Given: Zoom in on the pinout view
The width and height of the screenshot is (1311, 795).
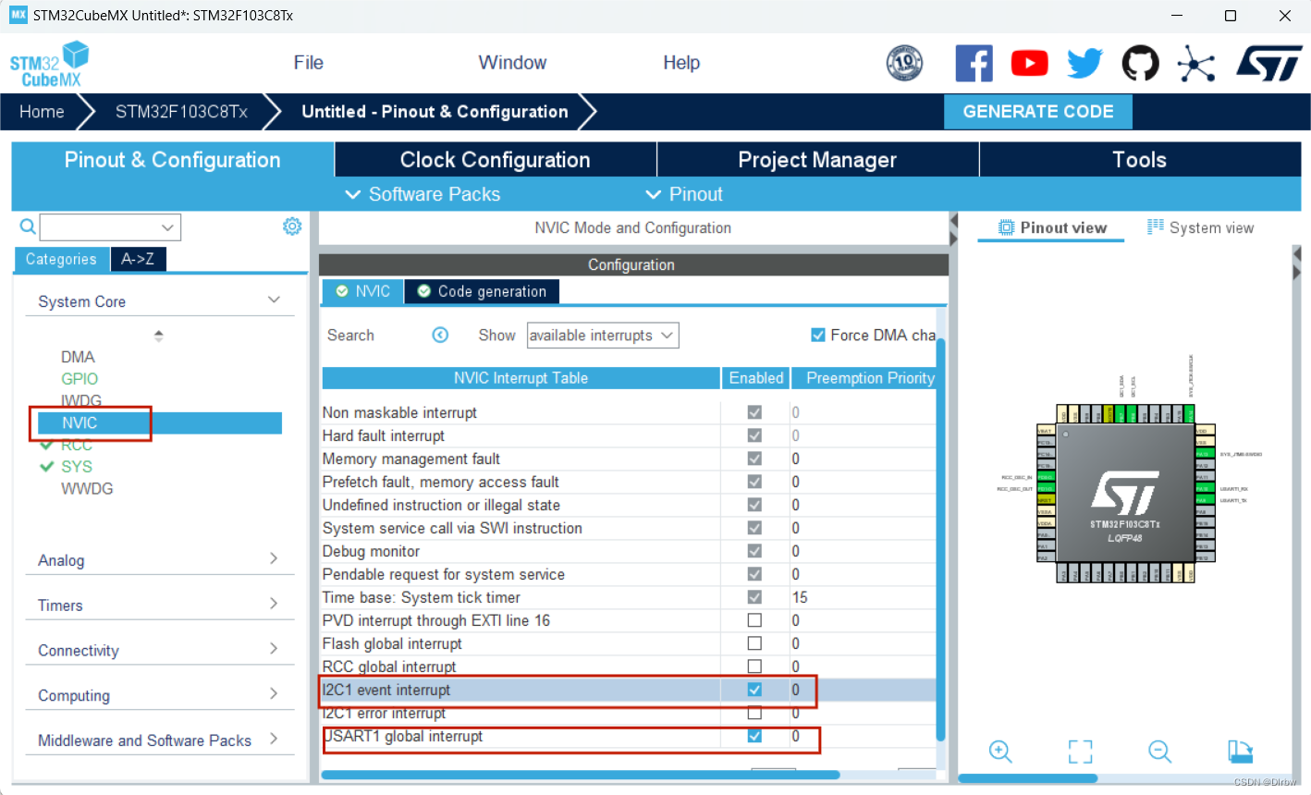Looking at the screenshot, I should click(x=1000, y=751).
